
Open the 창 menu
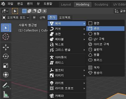[38, 4]
